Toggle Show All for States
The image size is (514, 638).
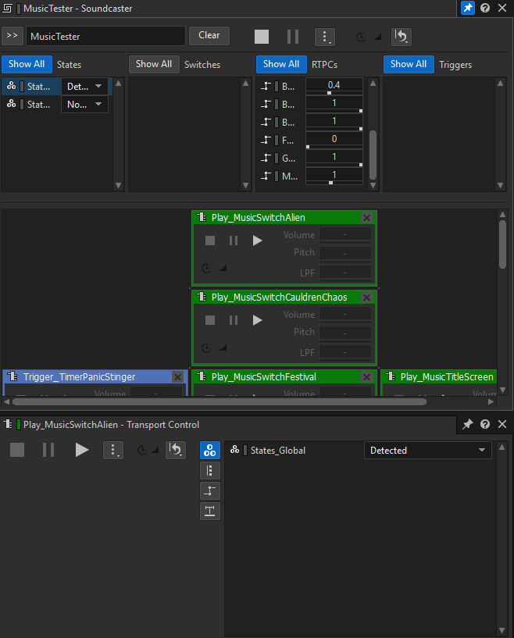coord(27,64)
